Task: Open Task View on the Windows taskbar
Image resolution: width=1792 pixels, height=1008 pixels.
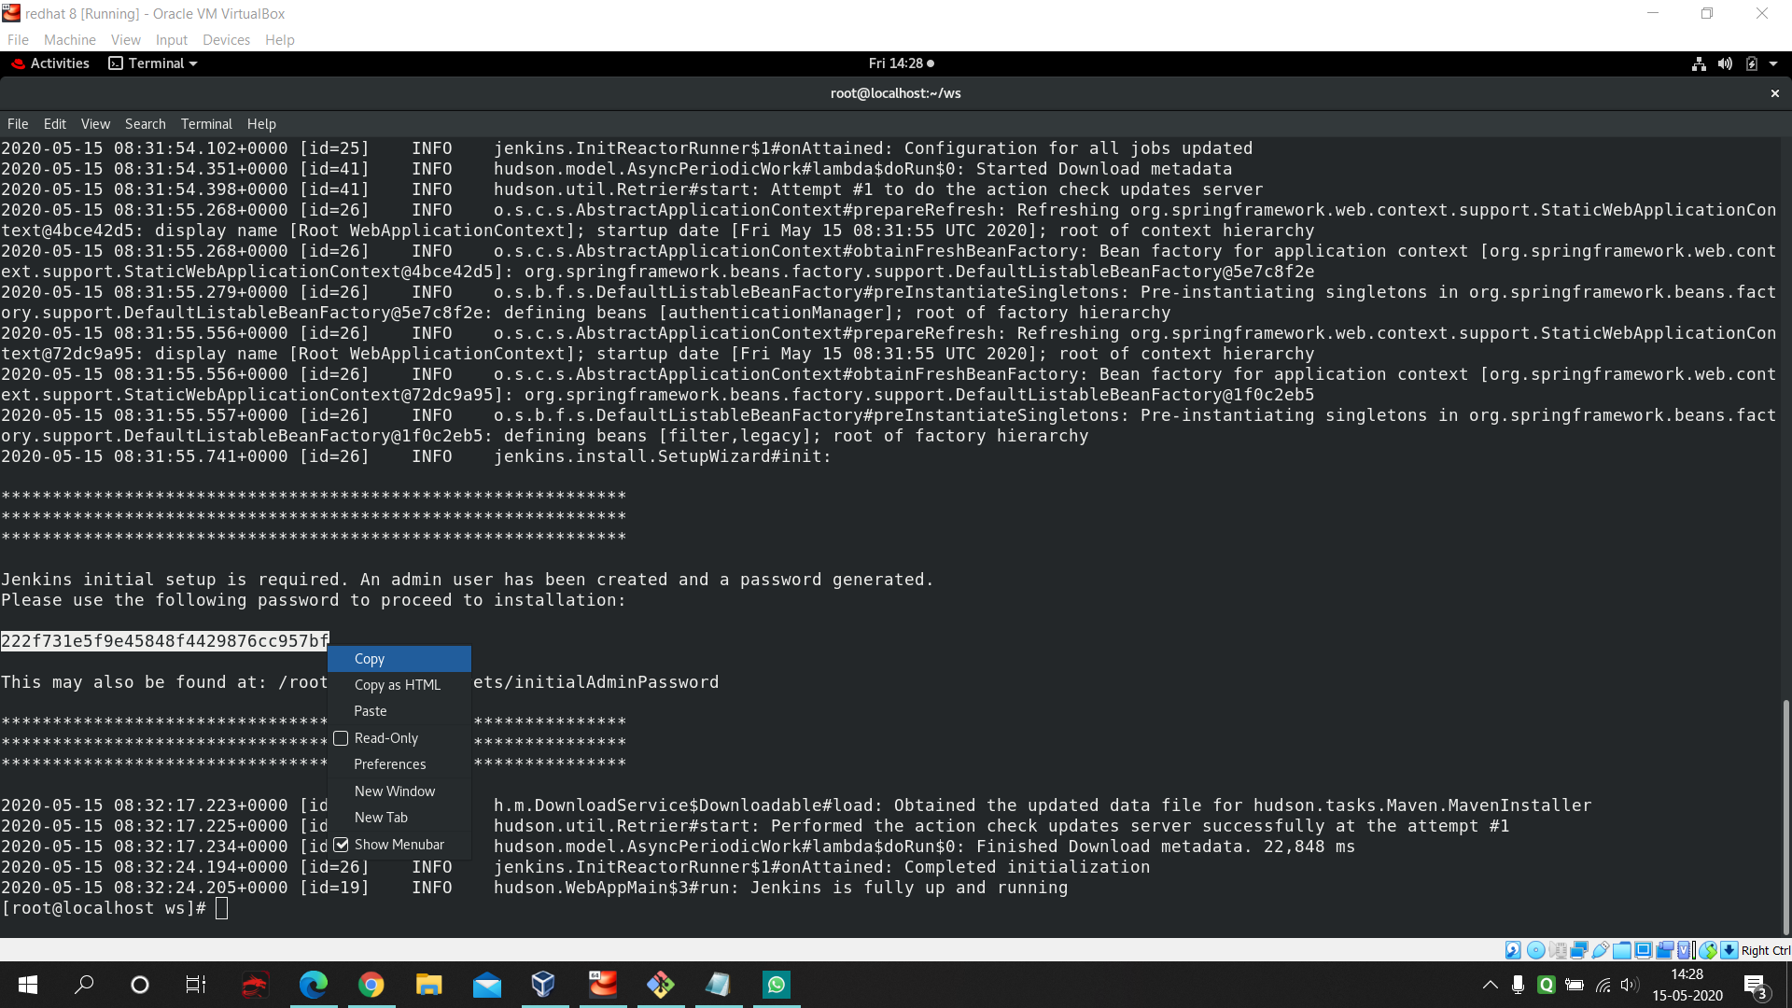Action: click(x=196, y=985)
